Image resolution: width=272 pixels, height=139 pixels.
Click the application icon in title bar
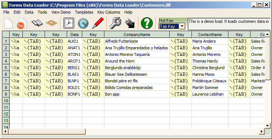coord(5,5)
